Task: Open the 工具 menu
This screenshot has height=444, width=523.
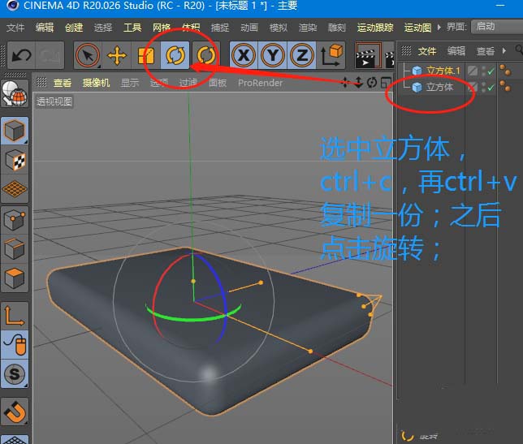Action: tap(132, 28)
